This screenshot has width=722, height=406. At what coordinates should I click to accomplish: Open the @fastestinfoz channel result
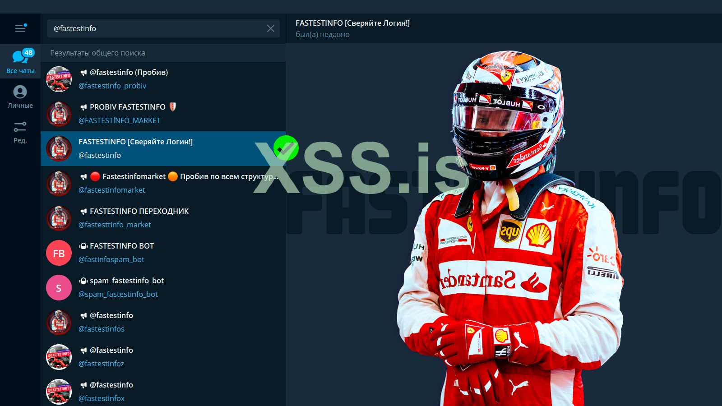point(163,357)
